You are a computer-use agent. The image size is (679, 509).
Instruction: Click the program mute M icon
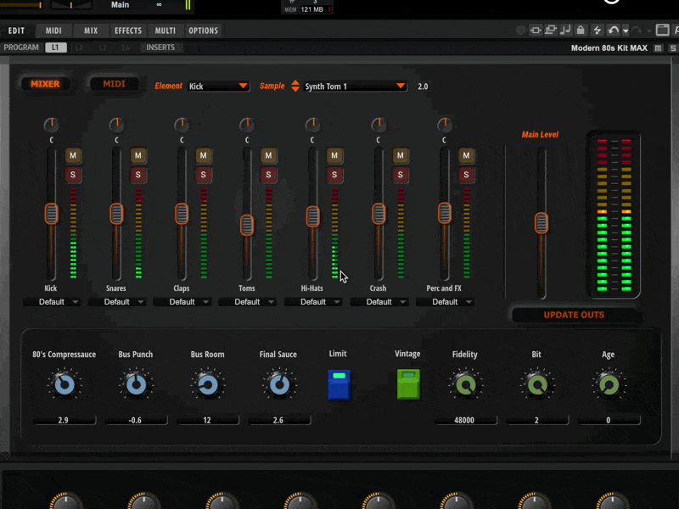pos(659,48)
